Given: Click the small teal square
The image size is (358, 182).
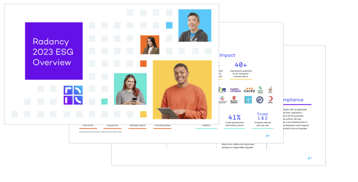Looking at the screenshot, I should [105, 102].
